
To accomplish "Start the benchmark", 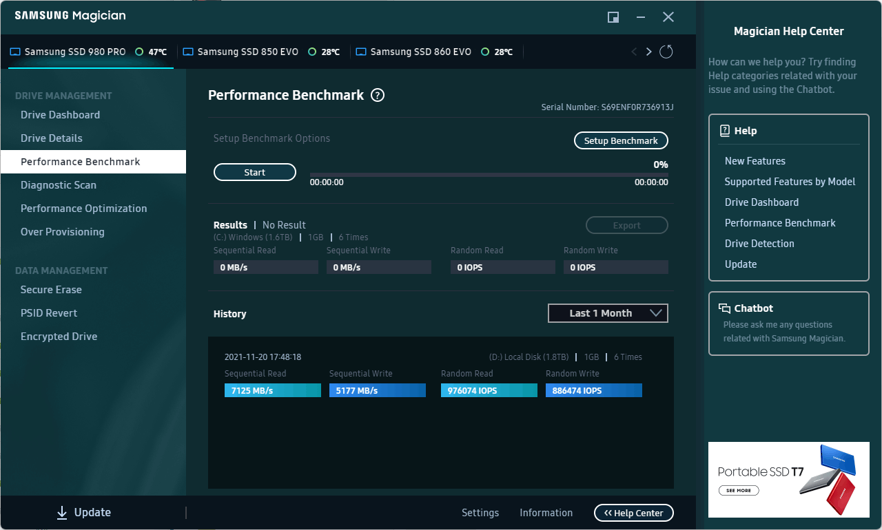I will (x=255, y=172).
